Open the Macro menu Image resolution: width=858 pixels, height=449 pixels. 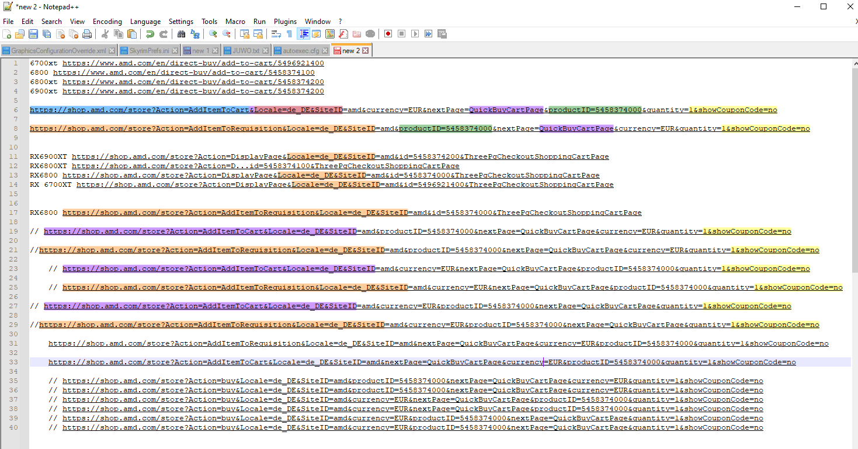[235, 21]
